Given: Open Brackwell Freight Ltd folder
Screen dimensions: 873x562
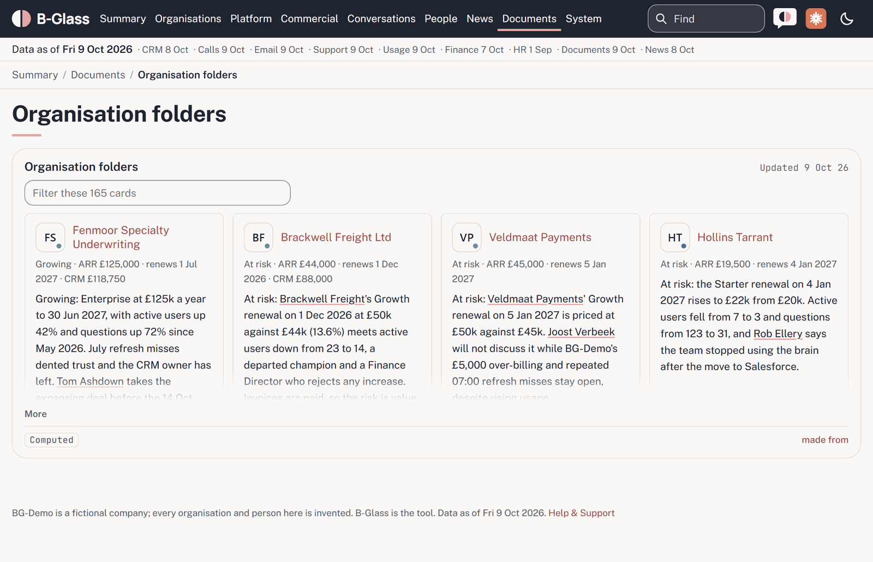Looking at the screenshot, I should point(336,237).
